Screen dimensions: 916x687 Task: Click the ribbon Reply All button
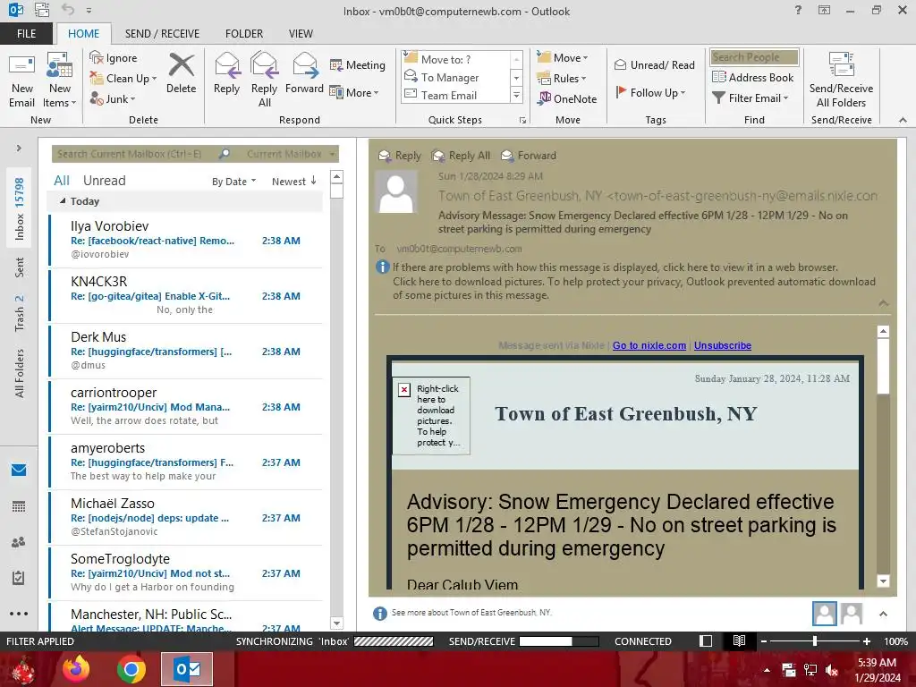coord(264,80)
